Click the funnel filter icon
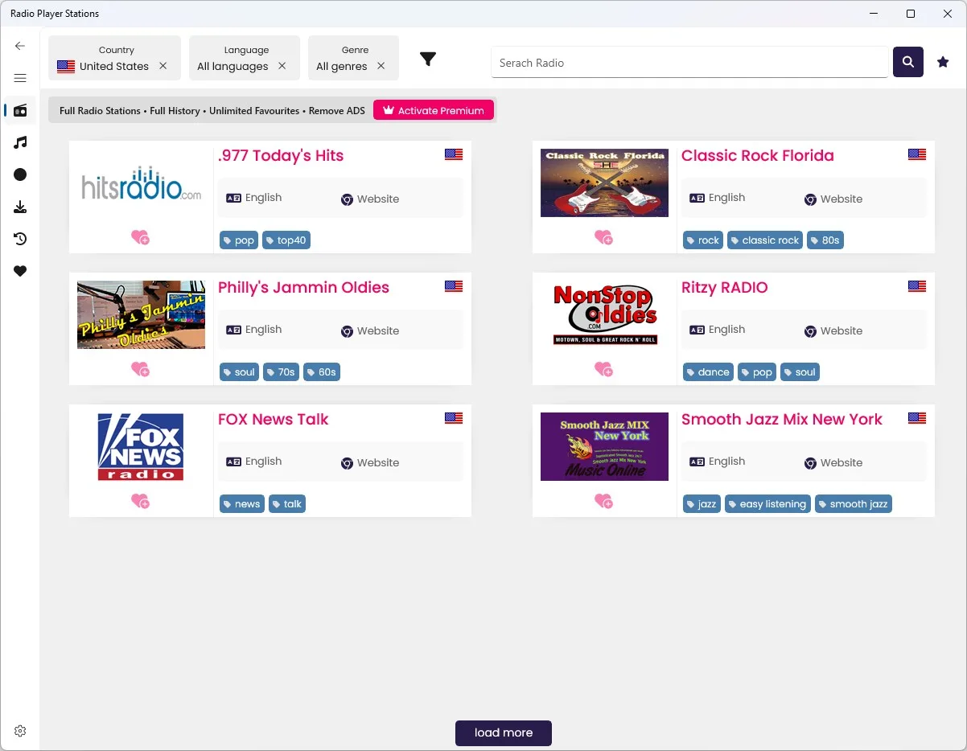The height and width of the screenshot is (751, 967). coord(428,59)
